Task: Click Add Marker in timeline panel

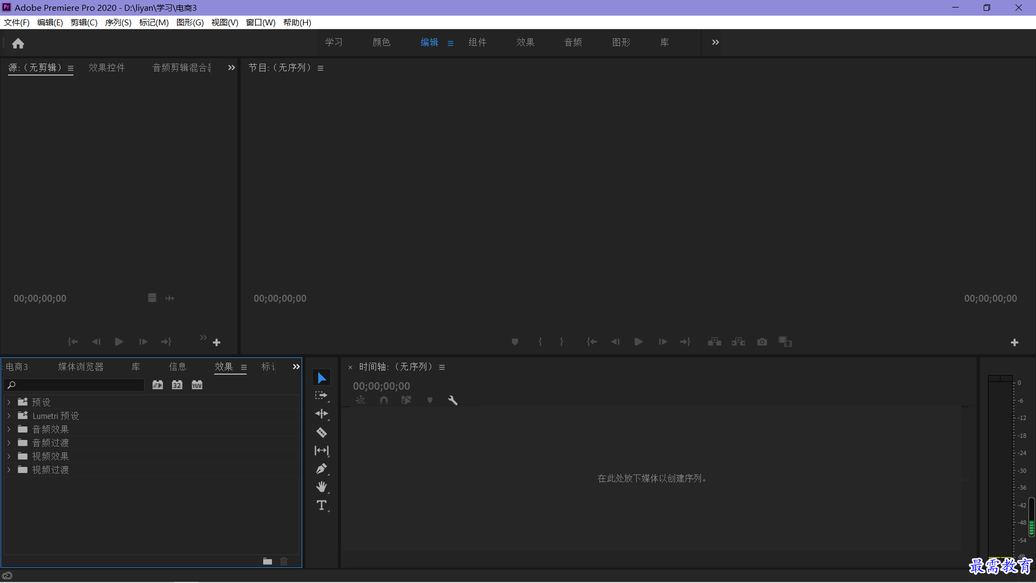Action: (x=430, y=401)
